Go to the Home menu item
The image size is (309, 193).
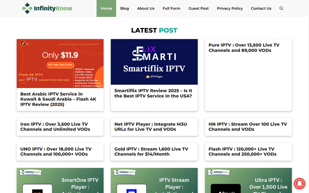[106, 8]
